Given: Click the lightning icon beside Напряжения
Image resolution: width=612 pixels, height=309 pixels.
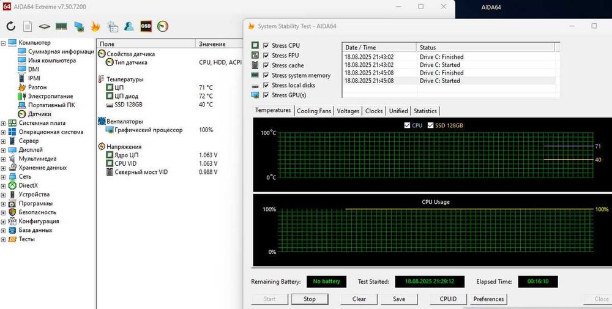Looking at the screenshot, I should [101, 147].
